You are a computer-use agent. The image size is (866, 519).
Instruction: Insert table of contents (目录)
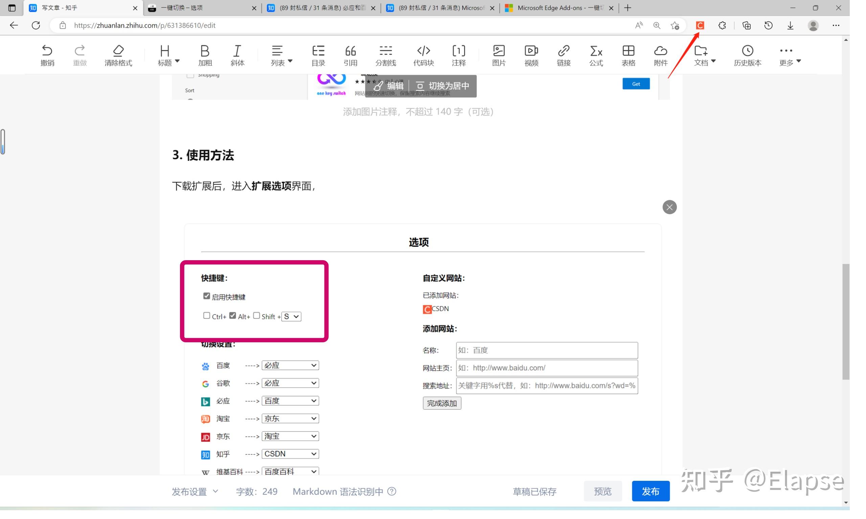(x=318, y=56)
